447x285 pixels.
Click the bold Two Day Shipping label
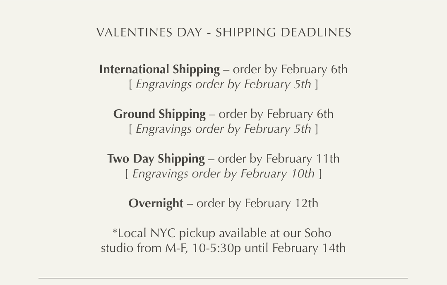click(x=156, y=159)
